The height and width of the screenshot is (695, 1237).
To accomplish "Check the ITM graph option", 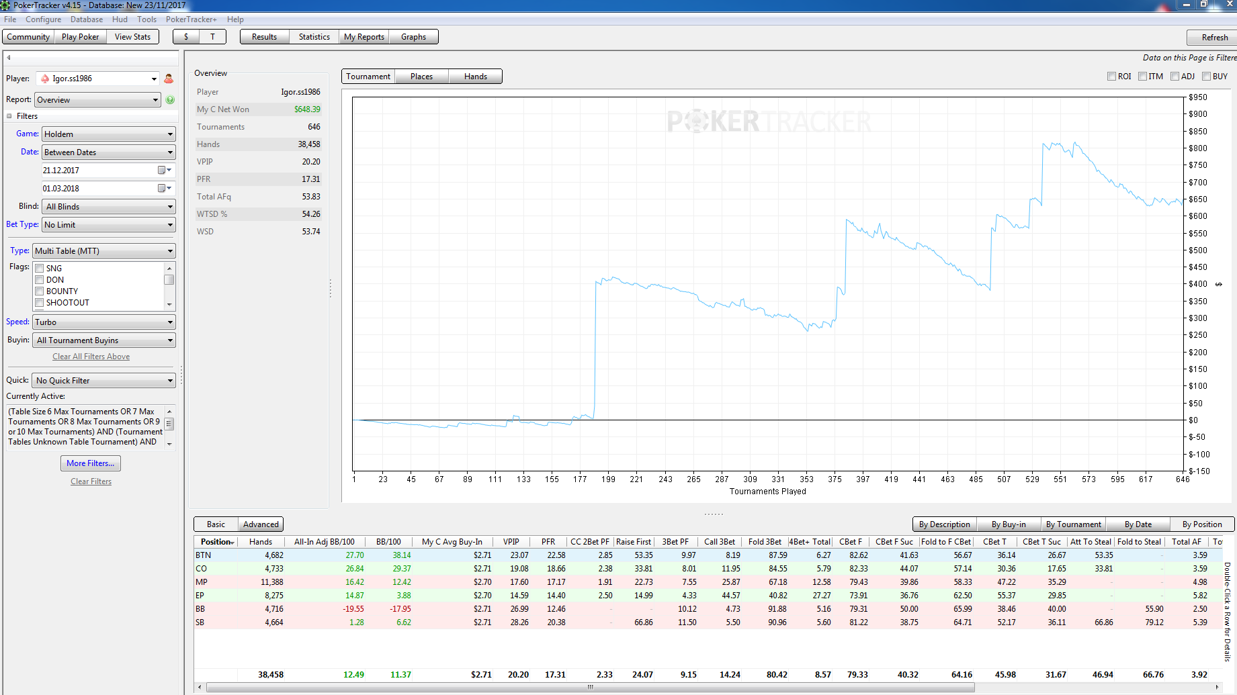I will point(1142,77).
